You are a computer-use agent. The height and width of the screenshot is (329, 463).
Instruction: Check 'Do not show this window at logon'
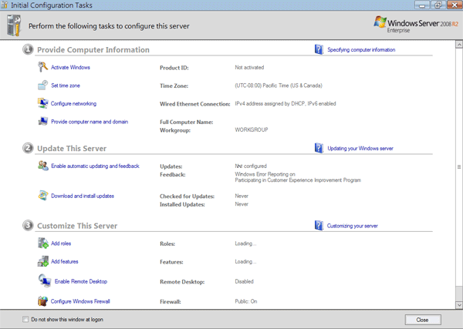coord(25,319)
